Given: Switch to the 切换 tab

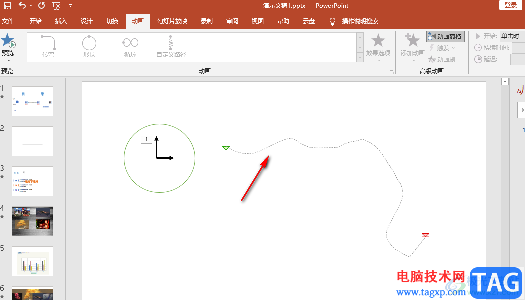Looking at the screenshot, I should click(x=112, y=21).
